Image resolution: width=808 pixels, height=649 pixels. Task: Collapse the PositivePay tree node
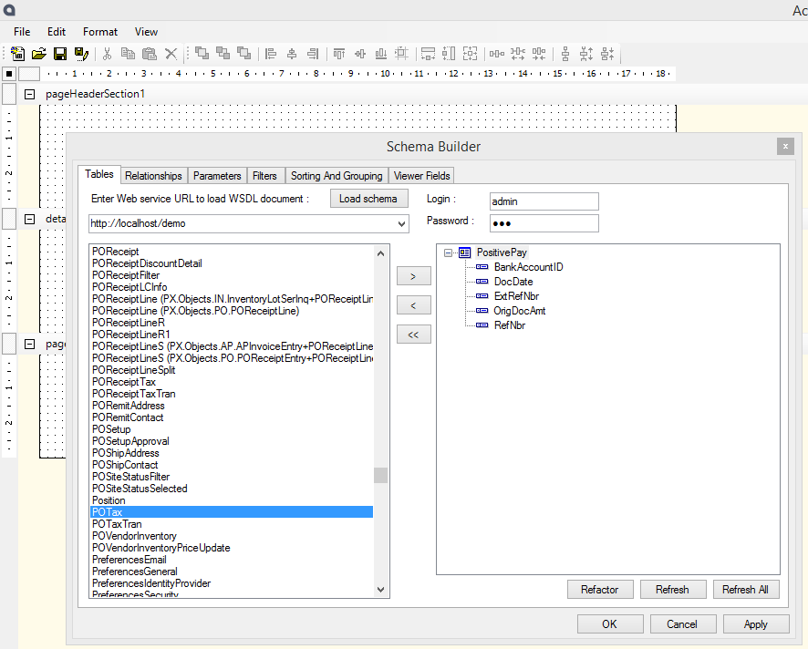coord(449,252)
